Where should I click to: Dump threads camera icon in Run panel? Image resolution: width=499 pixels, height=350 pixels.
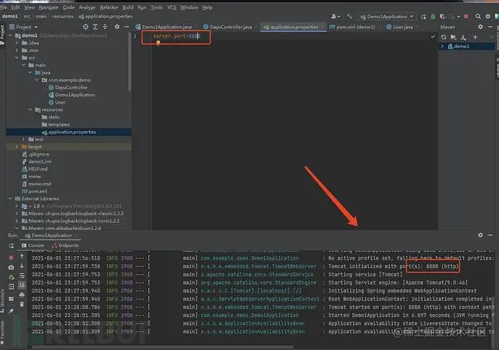11,268
